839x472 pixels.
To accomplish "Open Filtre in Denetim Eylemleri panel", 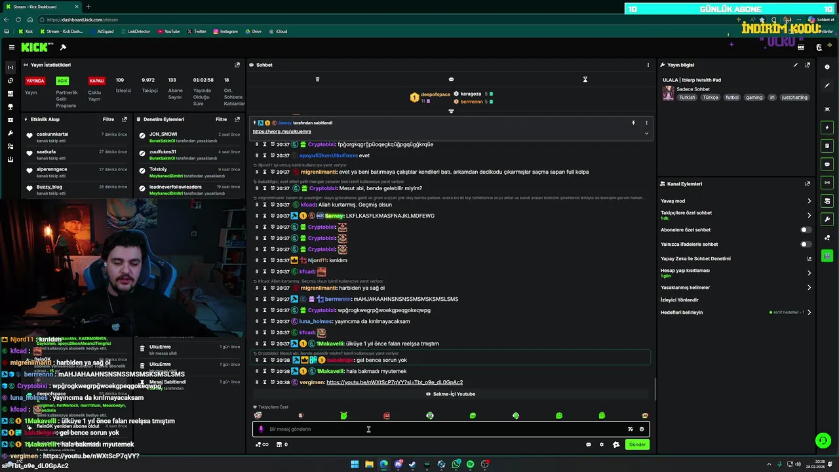I will click(222, 119).
